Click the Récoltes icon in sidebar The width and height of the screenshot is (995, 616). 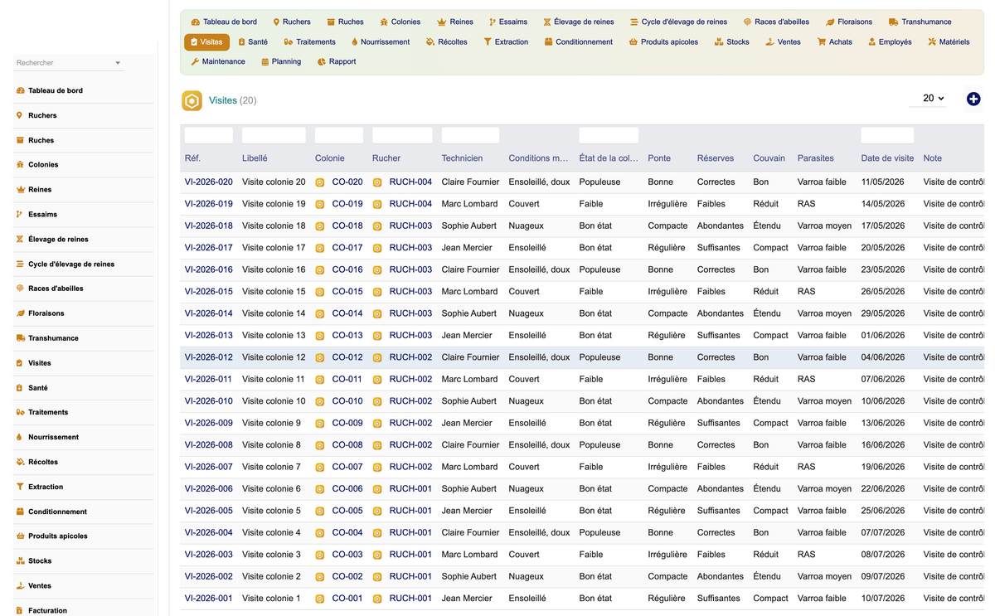click(x=20, y=462)
